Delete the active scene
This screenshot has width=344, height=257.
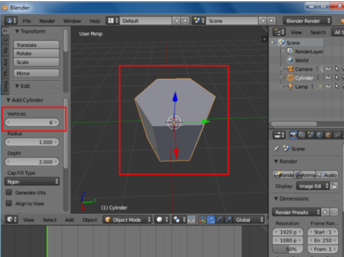pos(272,21)
